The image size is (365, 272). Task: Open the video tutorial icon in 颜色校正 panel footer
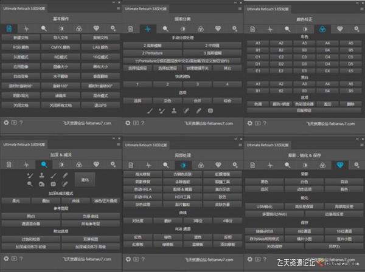tap(257, 121)
